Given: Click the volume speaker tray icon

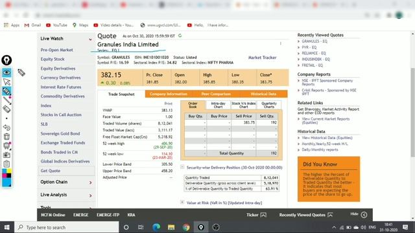Looking at the screenshot, I should pos(363,227).
